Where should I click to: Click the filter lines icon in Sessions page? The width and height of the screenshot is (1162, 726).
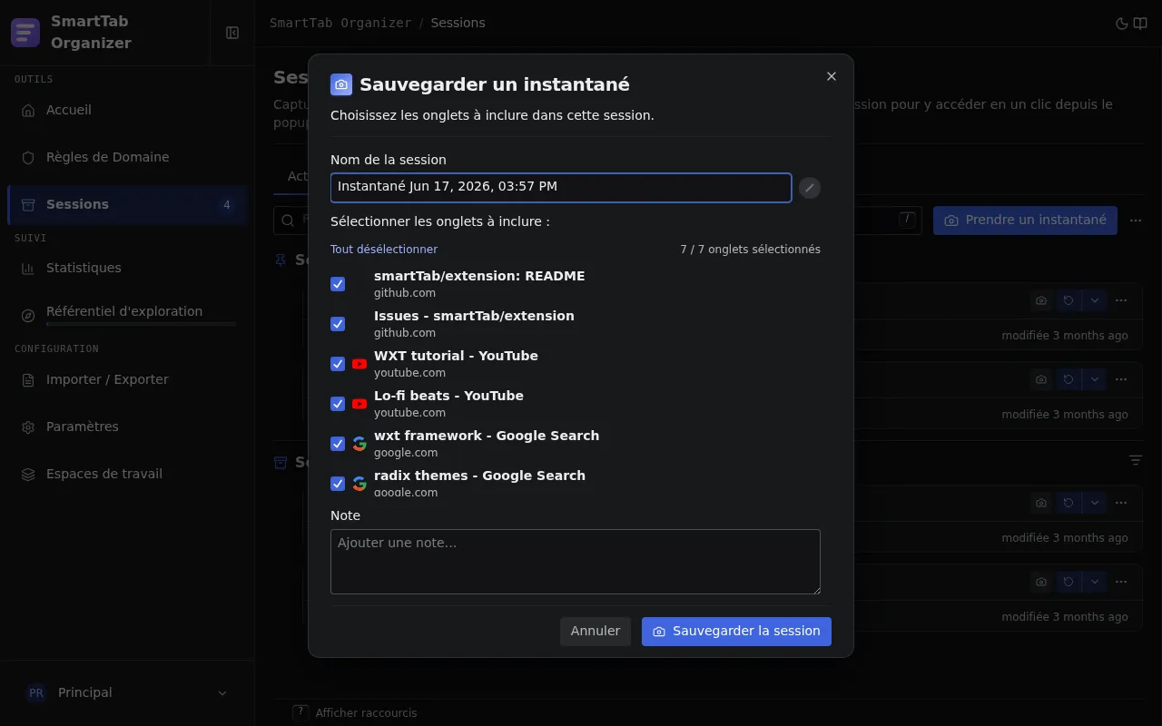(1136, 461)
